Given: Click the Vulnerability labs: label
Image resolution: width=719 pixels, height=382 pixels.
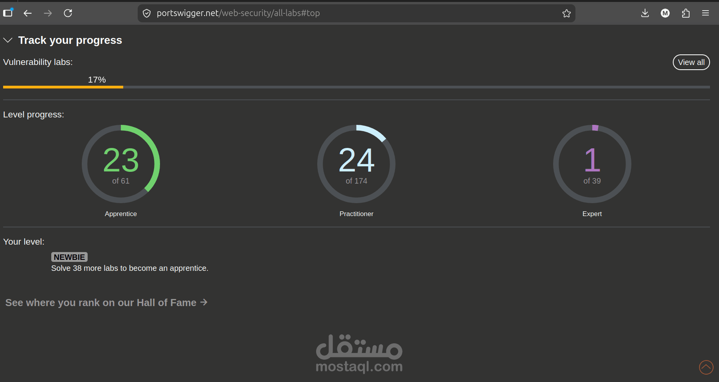Looking at the screenshot, I should coord(38,62).
